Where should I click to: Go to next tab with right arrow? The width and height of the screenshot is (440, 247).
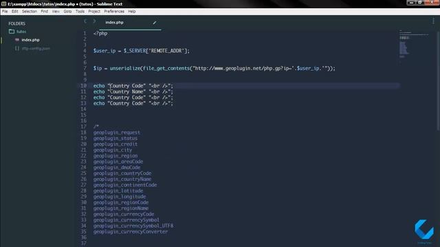click(95, 21)
